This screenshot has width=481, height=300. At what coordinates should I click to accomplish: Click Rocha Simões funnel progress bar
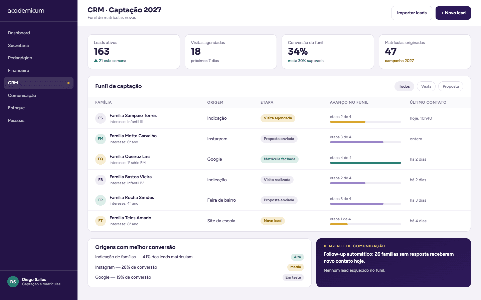click(365, 204)
